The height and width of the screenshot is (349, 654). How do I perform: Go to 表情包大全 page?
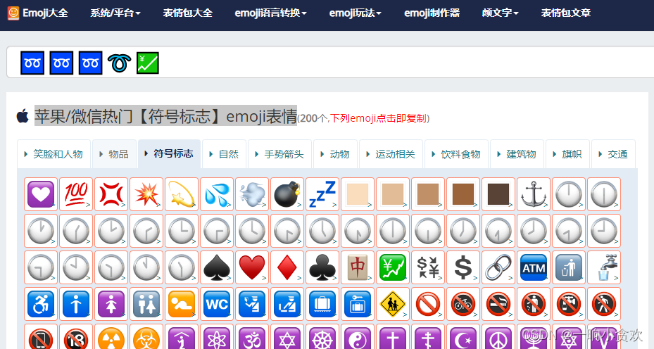coord(188,13)
